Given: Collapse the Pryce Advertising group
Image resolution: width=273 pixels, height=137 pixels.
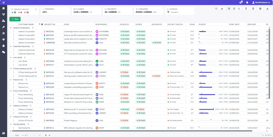Looking at the screenshot, I should tap(11, 91).
